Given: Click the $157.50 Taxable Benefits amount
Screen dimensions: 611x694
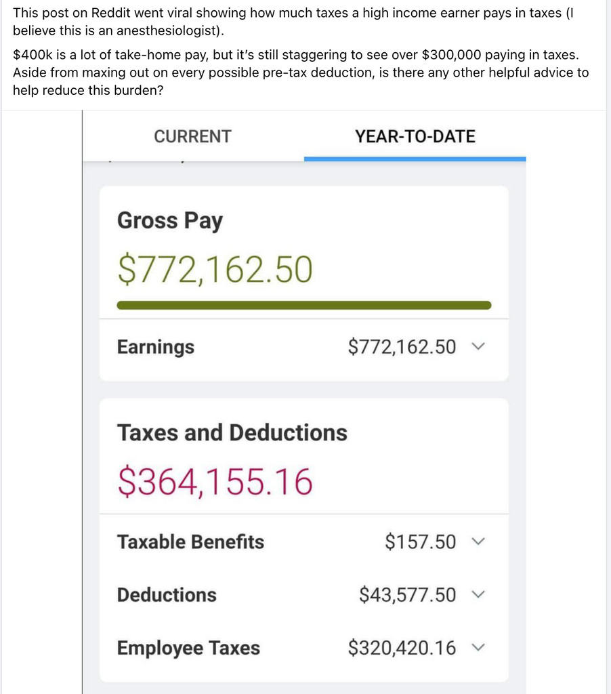Looking at the screenshot, I should (x=420, y=542).
